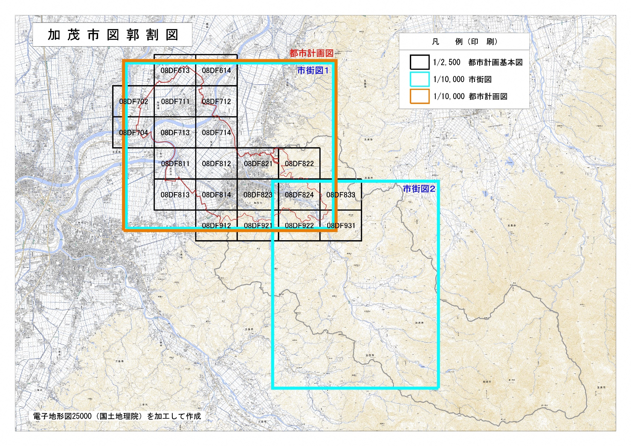Image resolution: width=631 pixels, height=446 pixels.
Task: Select map sheet 08DF713
Action: click(x=175, y=133)
